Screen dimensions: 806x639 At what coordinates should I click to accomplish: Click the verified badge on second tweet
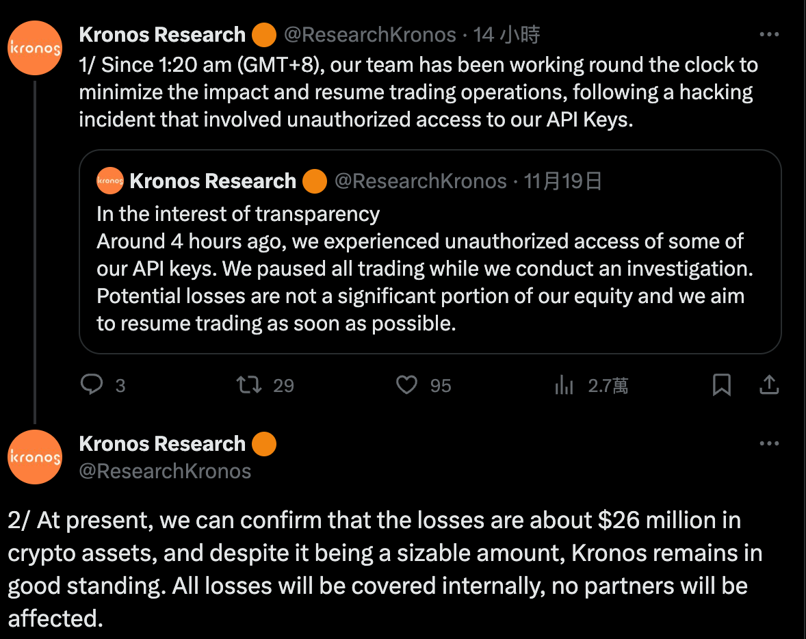click(264, 444)
